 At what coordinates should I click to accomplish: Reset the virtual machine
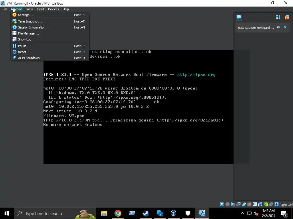click(x=50, y=52)
